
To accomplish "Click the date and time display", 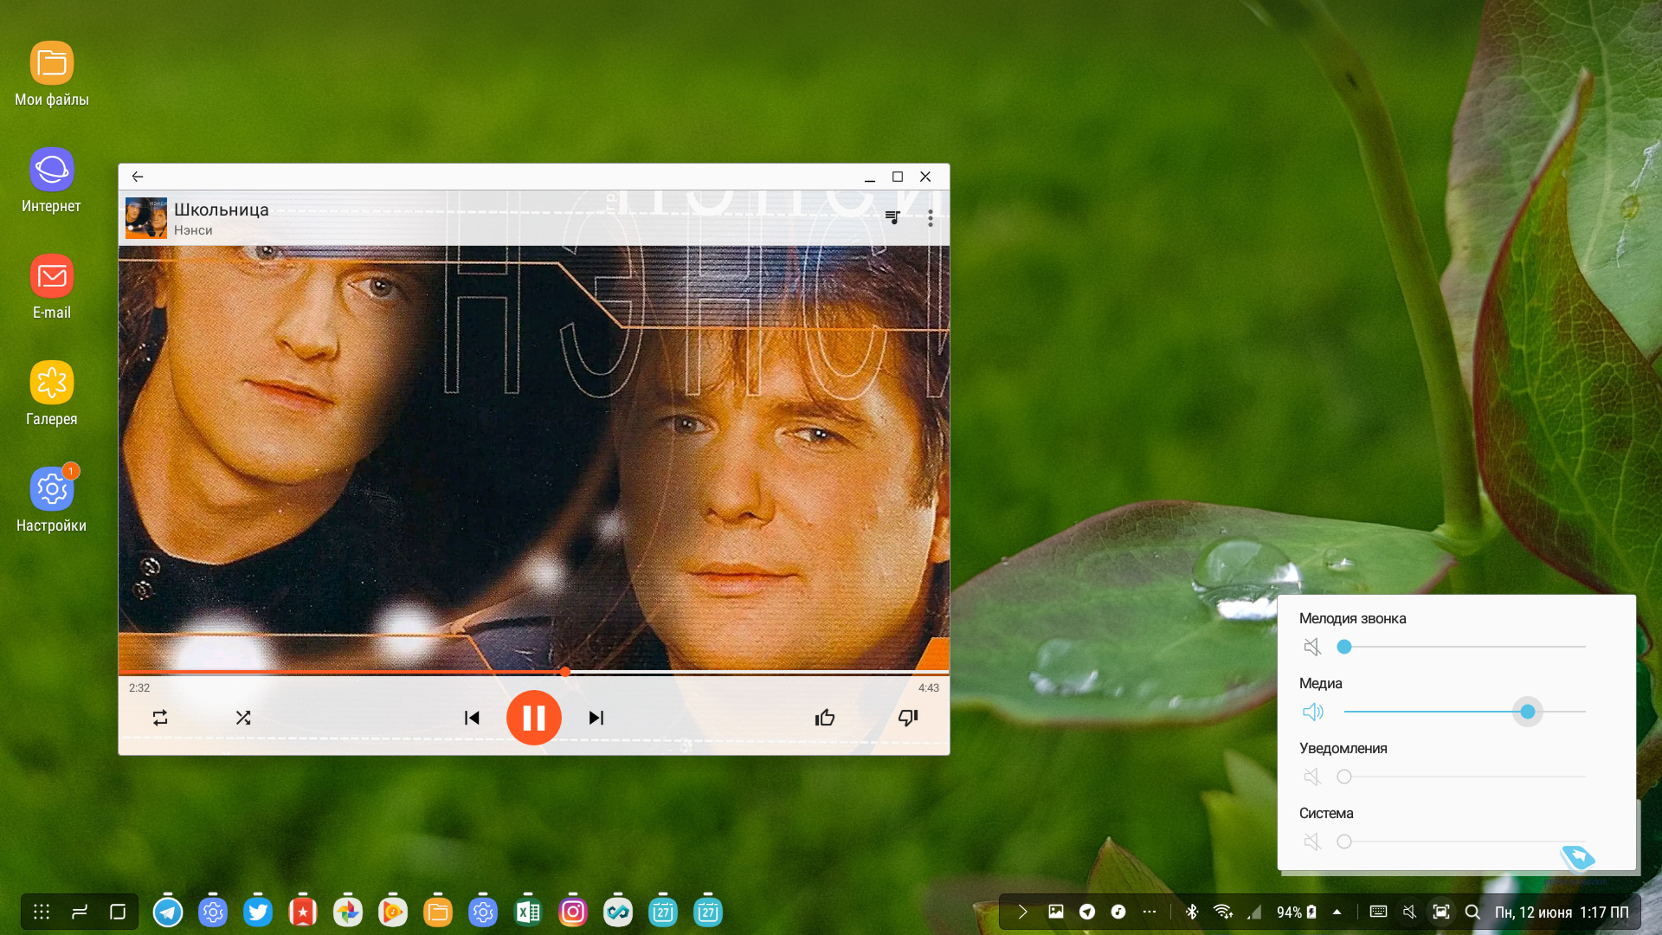I will [1562, 912].
